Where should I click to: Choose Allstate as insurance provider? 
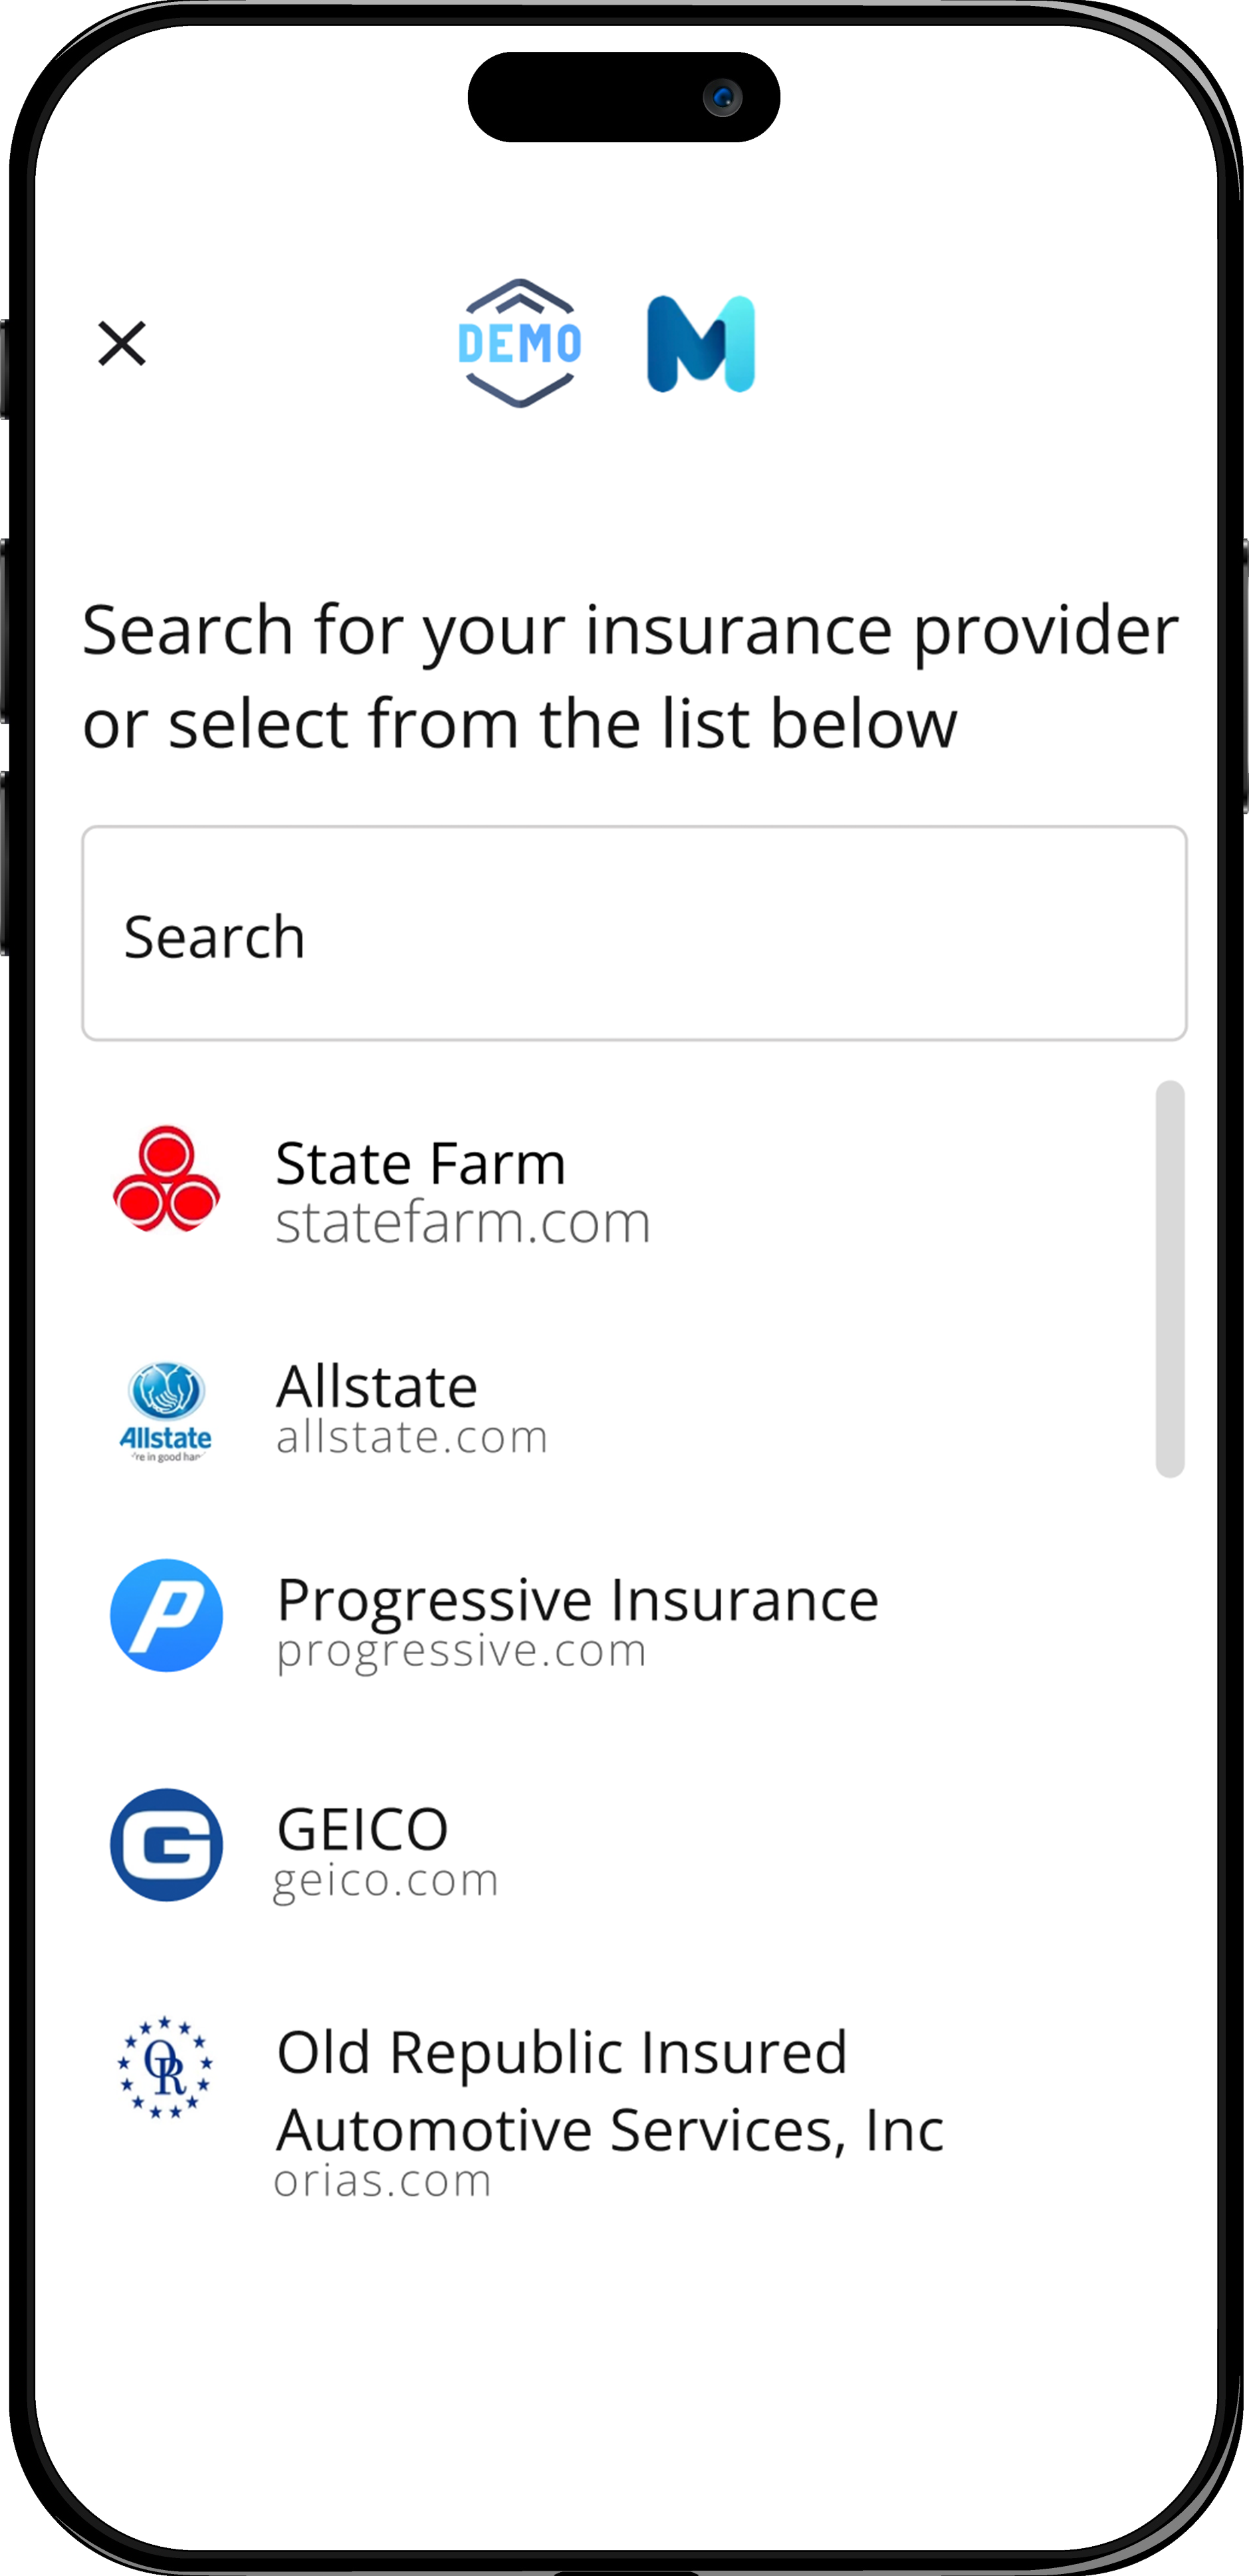377,1387
